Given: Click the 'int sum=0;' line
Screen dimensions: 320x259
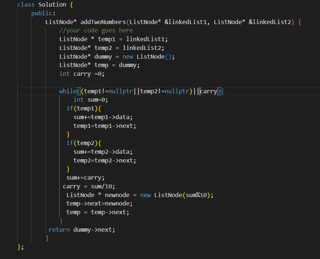Looking at the screenshot, I should 91,100.
